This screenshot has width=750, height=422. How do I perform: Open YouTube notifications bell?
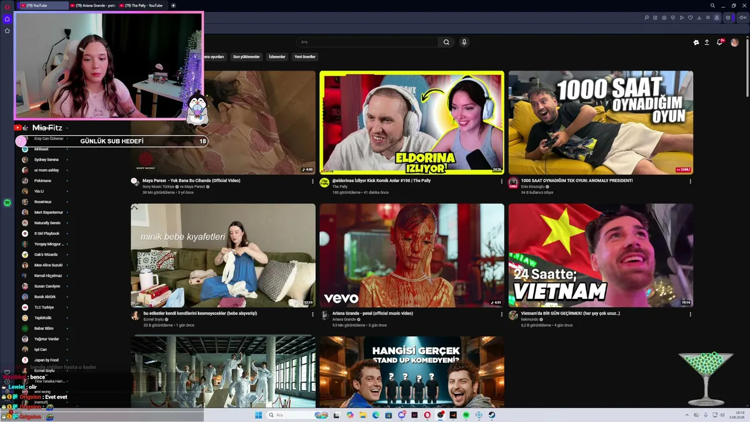pyautogui.click(x=720, y=42)
